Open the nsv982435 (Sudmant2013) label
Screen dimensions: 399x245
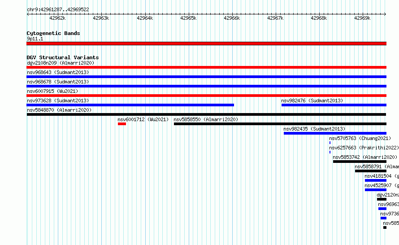(x=315, y=129)
